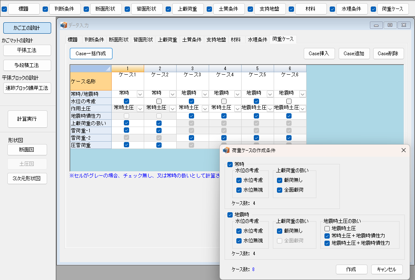Uncheck 全面載荷 in the 常時 group

tap(279, 190)
